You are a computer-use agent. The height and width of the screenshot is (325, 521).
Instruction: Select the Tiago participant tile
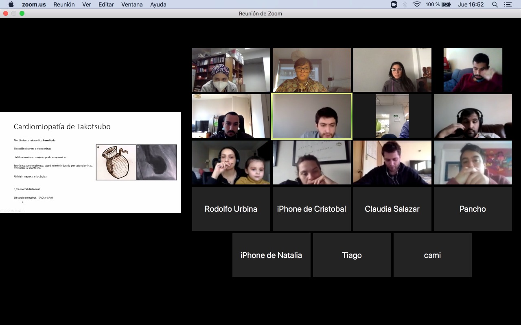(x=352, y=255)
